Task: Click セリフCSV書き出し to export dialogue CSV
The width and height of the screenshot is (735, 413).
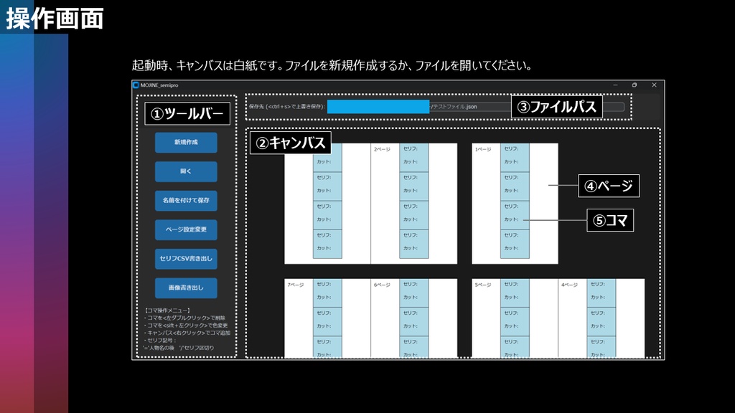Action: coord(187,259)
